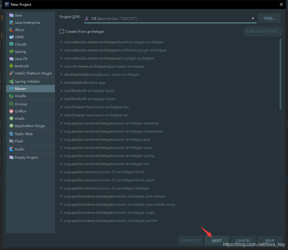Select the Flash icon
Viewport: 288px width, 250px height.
tap(11, 141)
